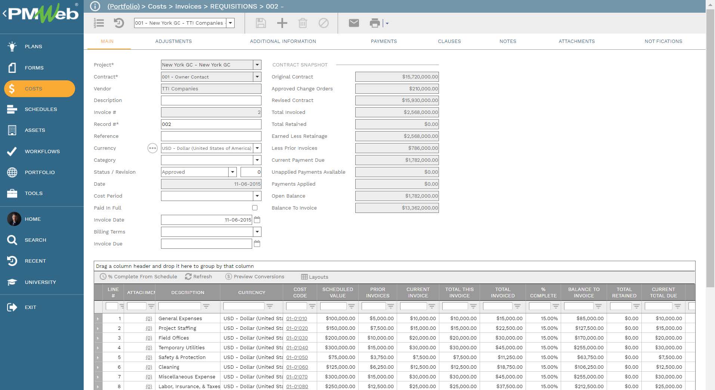
Task: Click the Delete trash icon
Action: click(x=303, y=23)
